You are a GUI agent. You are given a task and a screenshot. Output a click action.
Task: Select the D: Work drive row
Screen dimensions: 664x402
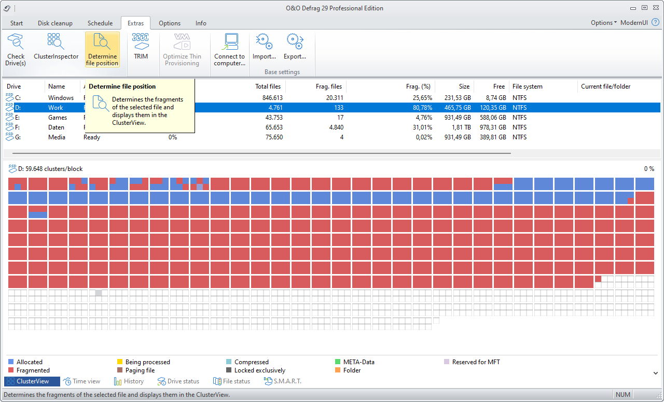pyautogui.click(x=332, y=107)
